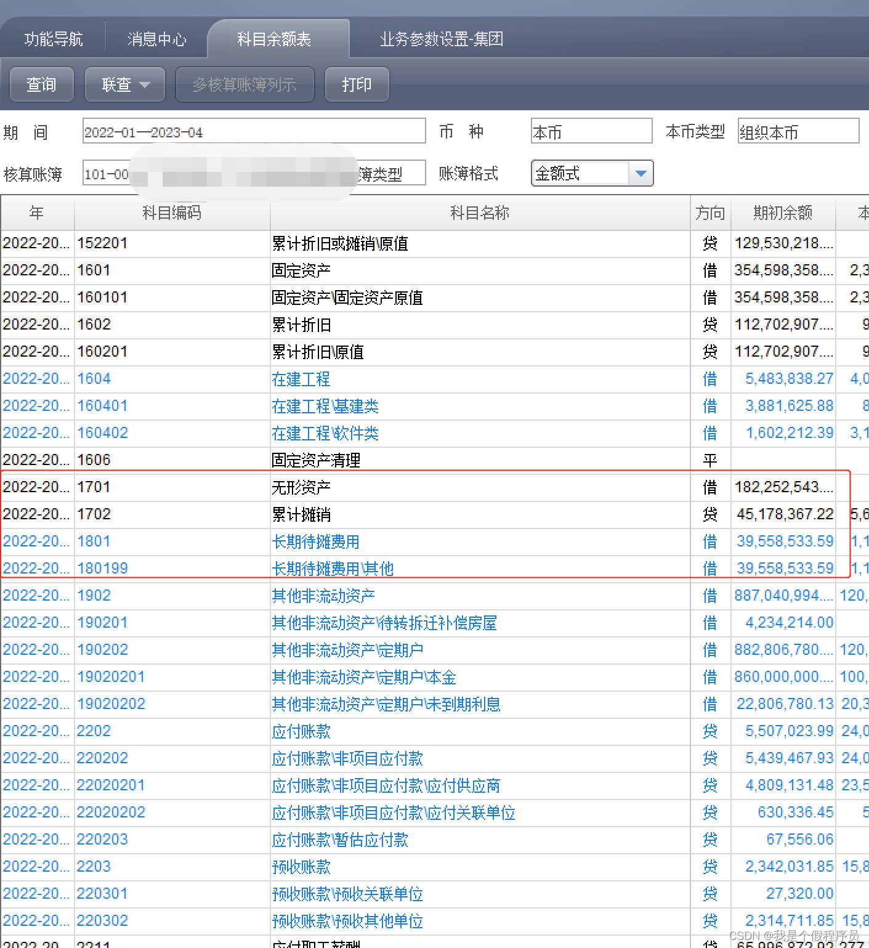
Task: Click the amount 1,602,212.39
Action: click(x=789, y=433)
